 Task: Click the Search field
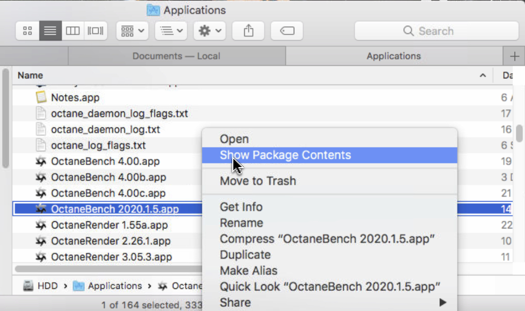point(436,31)
